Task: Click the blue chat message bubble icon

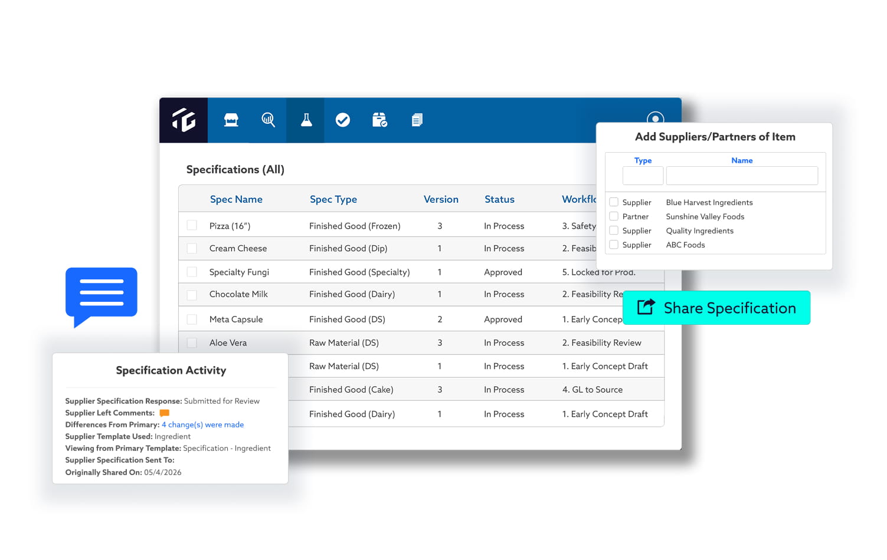Action: tap(102, 297)
